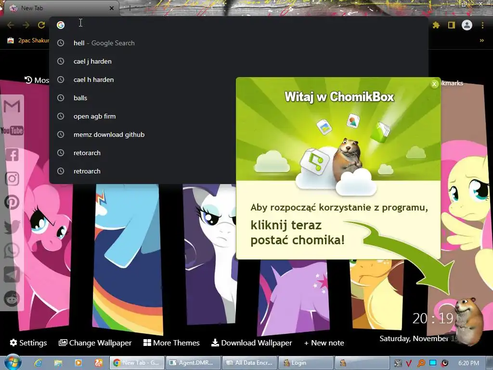The image size is (493, 370).
Task: Click the ChomikBox hamster character
Action: [469, 321]
